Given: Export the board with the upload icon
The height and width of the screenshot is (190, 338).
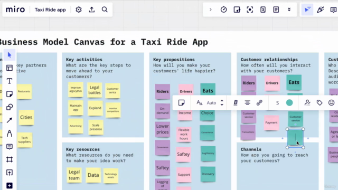Looking at the screenshot, I should tap(92, 9).
